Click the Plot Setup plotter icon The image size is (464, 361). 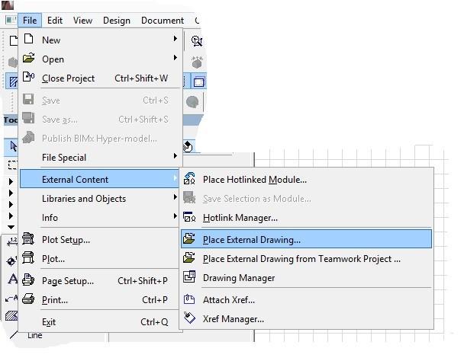[x=29, y=239]
